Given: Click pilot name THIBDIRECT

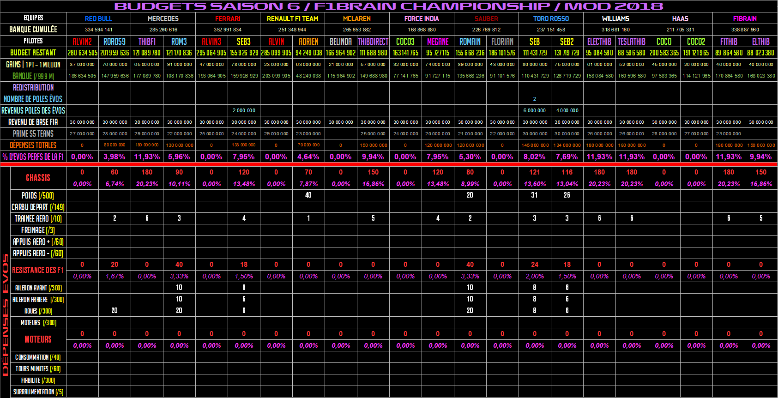Looking at the screenshot, I should tap(373, 41).
